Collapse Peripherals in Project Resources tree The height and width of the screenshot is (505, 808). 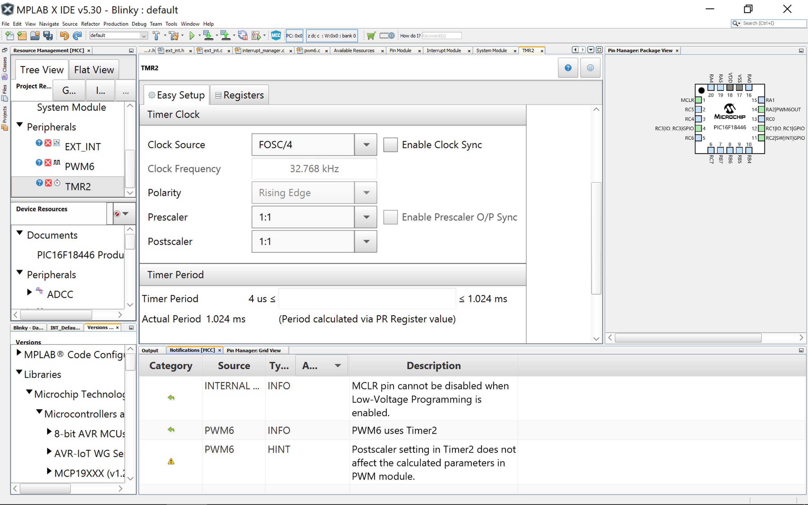coord(20,125)
